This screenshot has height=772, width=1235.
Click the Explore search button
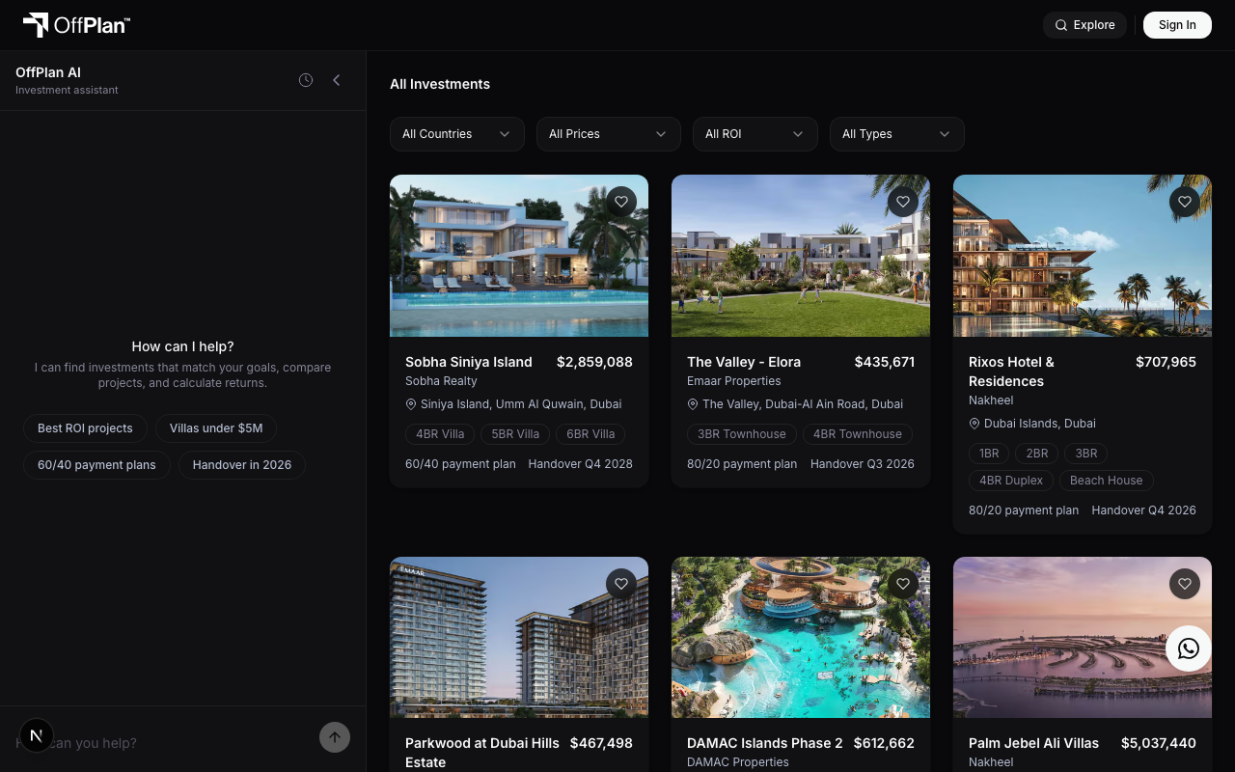point(1085,25)
